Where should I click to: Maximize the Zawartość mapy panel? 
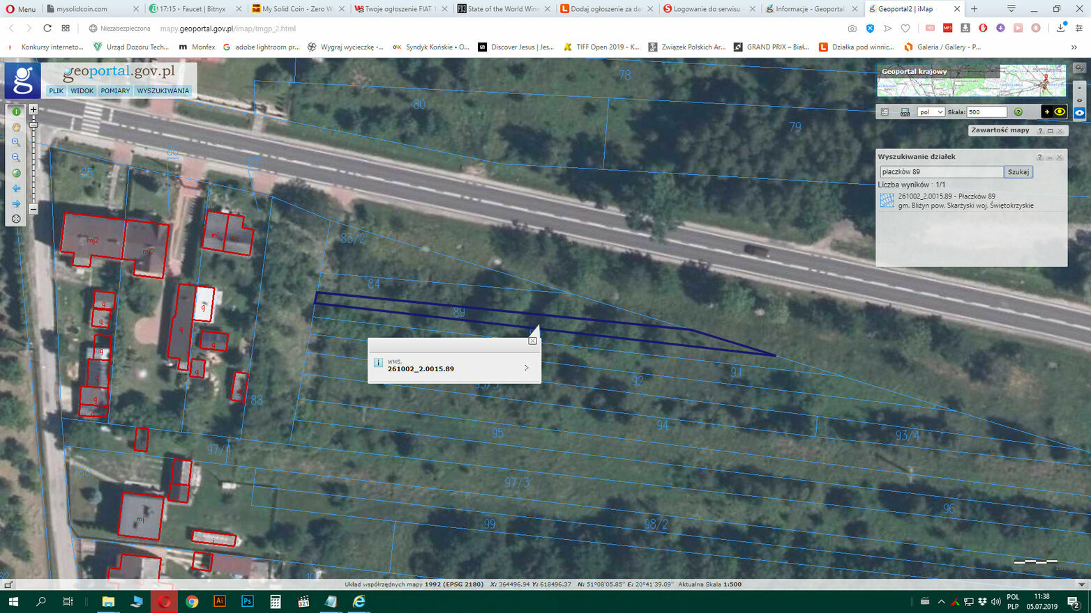point(1050,131)
